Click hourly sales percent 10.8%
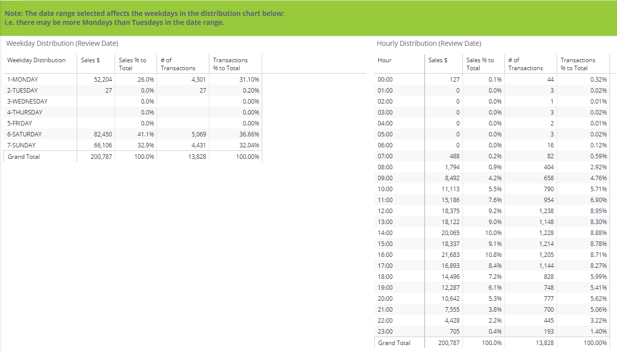The height and width of the screenshot is (352, 617). tap(493, 255)
